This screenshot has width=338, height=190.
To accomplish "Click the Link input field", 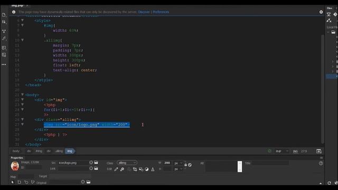I will [x=73, y=168].
